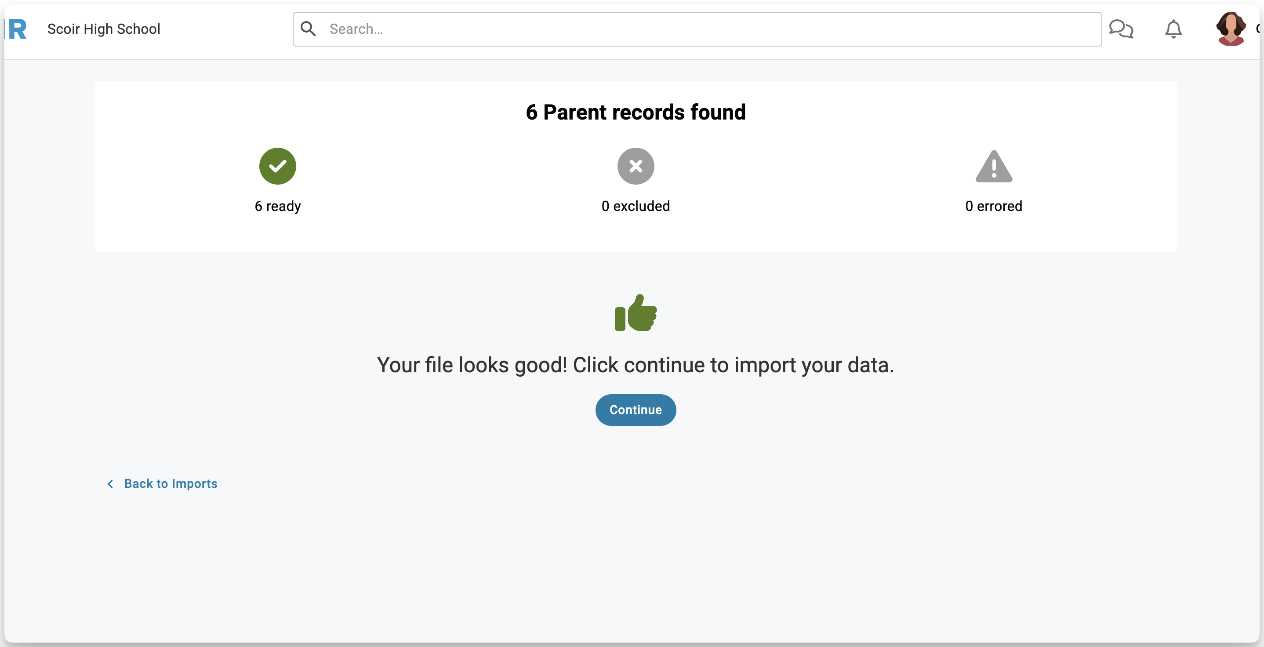Click the "Your file looks good" message
This screenshot has width=1264, height=647.
636,365
